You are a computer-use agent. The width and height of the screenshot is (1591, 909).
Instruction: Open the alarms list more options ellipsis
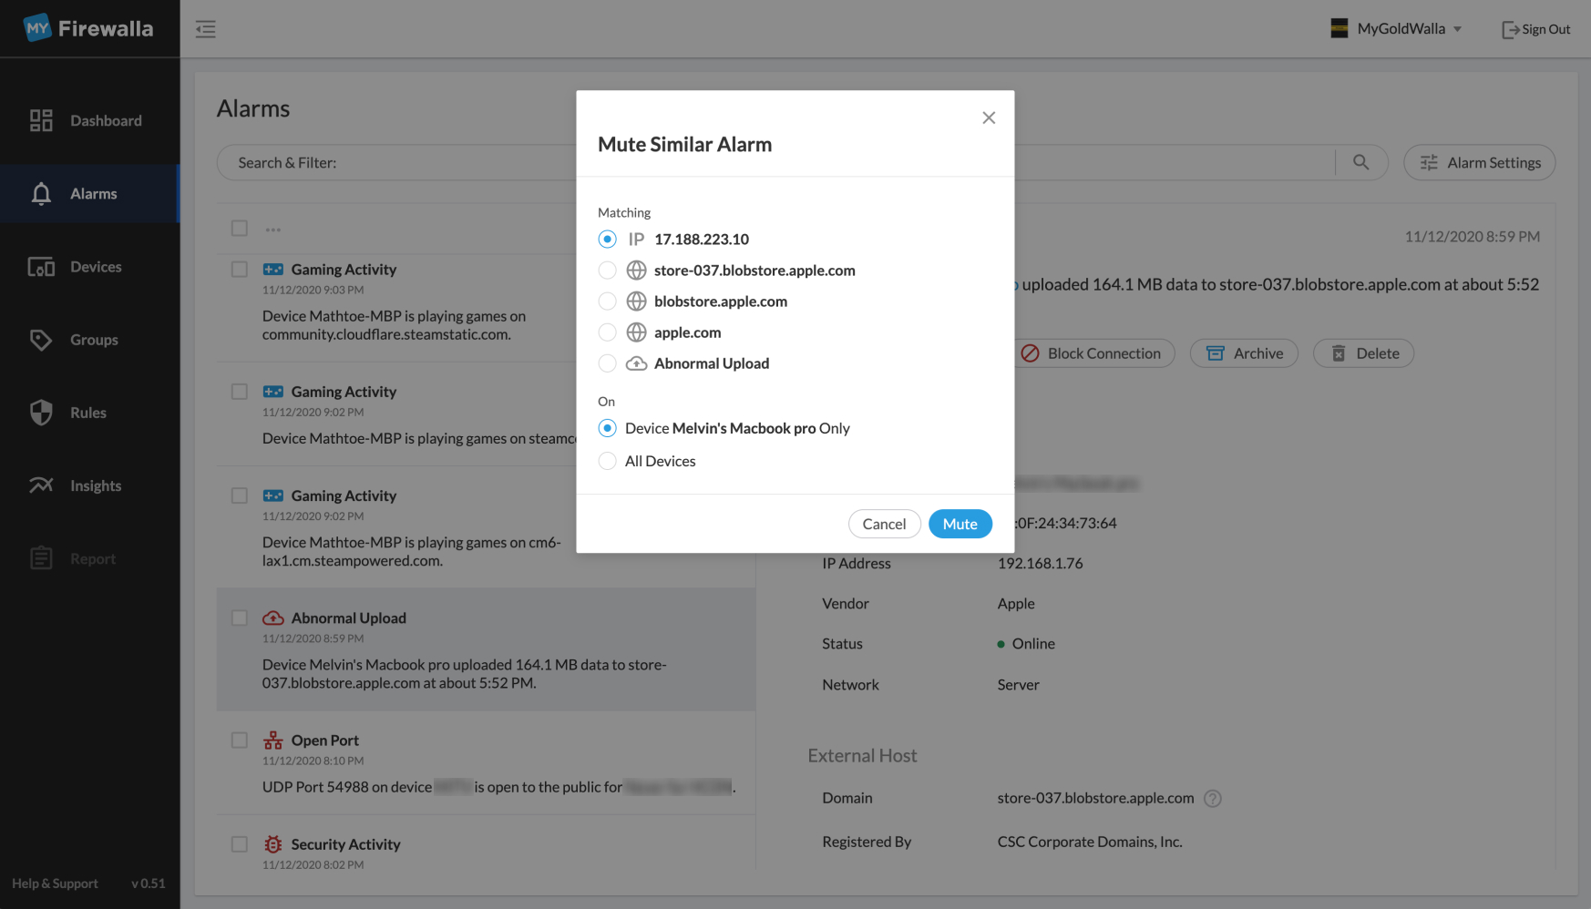pyautogui.click(x=273, y=229)
